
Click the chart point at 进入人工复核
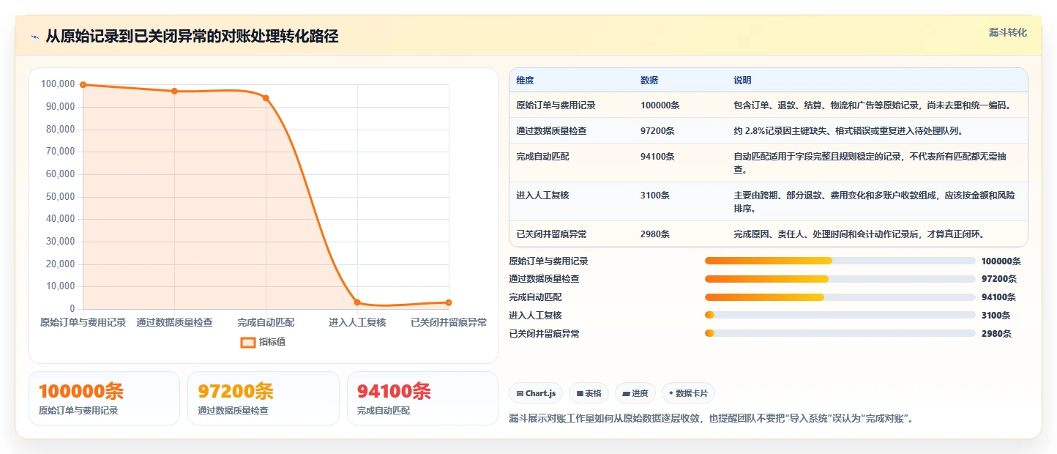357,302
